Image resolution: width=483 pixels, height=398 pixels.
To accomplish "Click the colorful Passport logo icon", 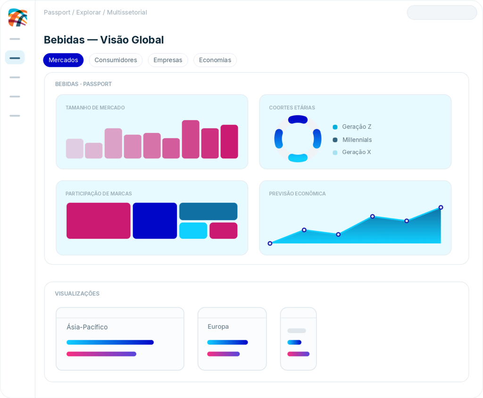I will tap(17, 17).
